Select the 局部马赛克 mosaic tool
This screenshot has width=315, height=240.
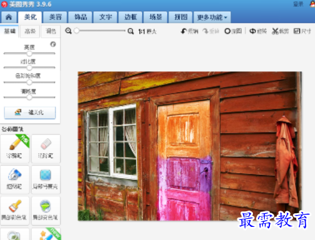pos(46,179)
